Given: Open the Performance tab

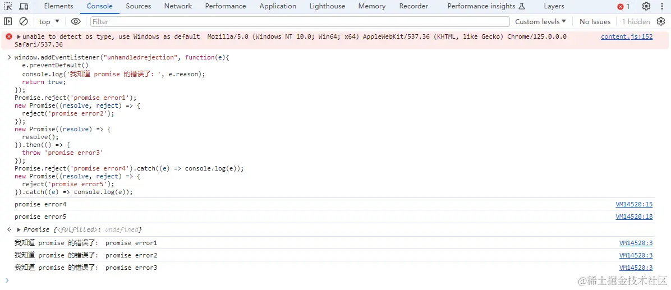Looking at the screenshot, I should tap(226, 6).
